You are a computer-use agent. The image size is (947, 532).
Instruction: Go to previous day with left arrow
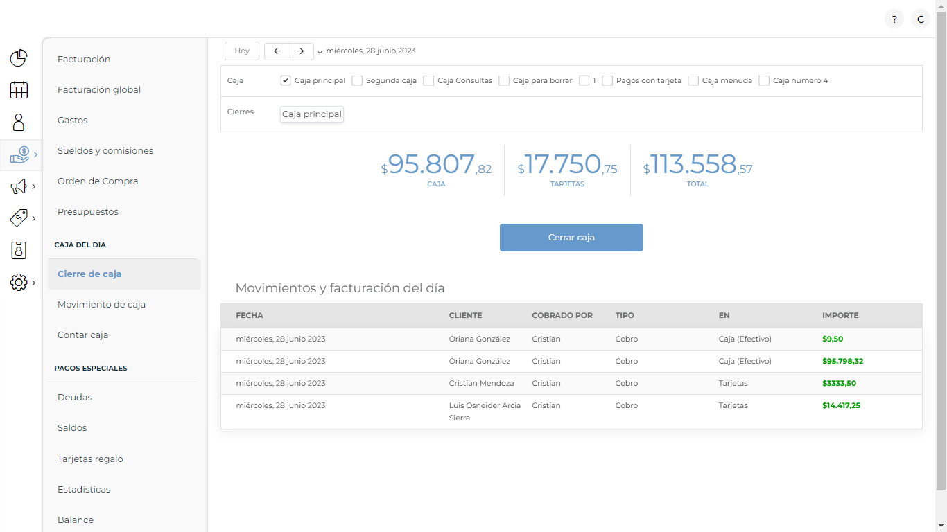coord(277,51)
